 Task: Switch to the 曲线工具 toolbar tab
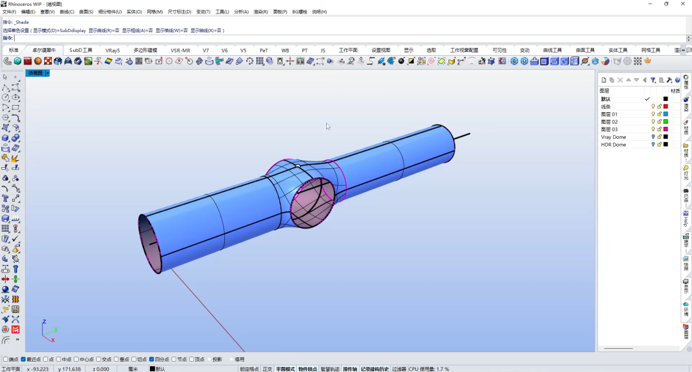pos(552,50)
